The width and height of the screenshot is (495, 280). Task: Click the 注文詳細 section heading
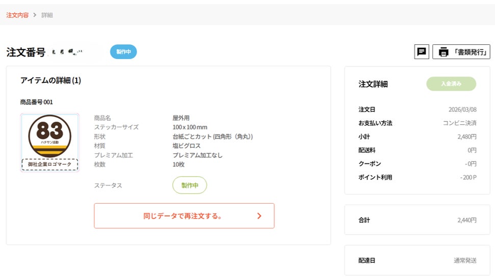(373, 85)
